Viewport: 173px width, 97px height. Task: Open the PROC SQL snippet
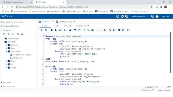pyautogui.click(x=18, y=58)
